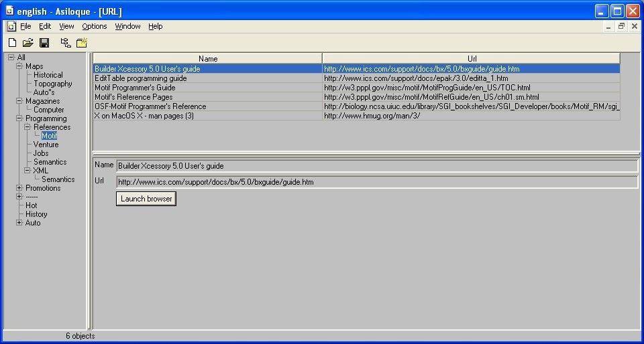Select the Promotions tree label
The width and height of the screenshot is (644, 344).
[43, 188]
